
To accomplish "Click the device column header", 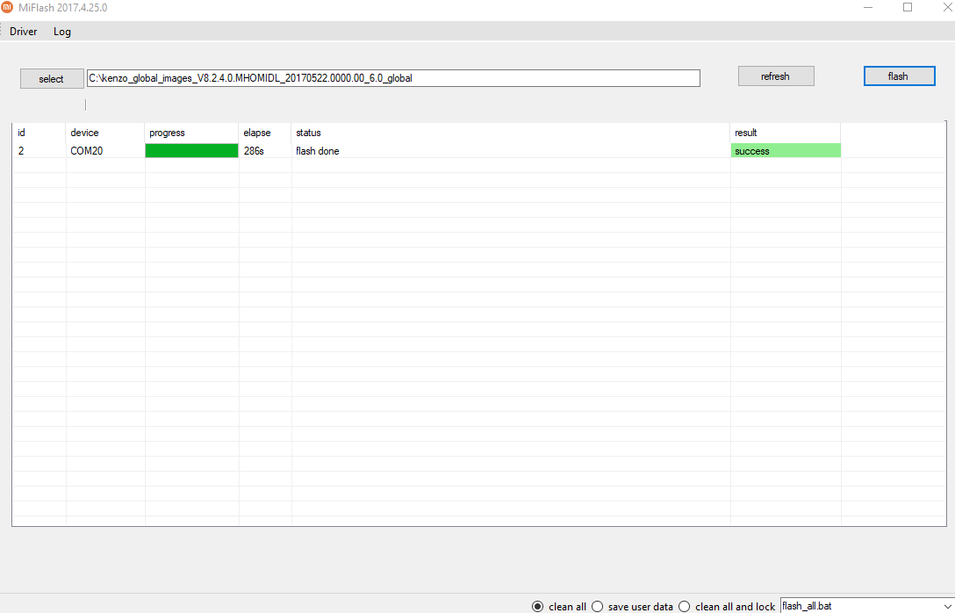I will click(104, 133).
